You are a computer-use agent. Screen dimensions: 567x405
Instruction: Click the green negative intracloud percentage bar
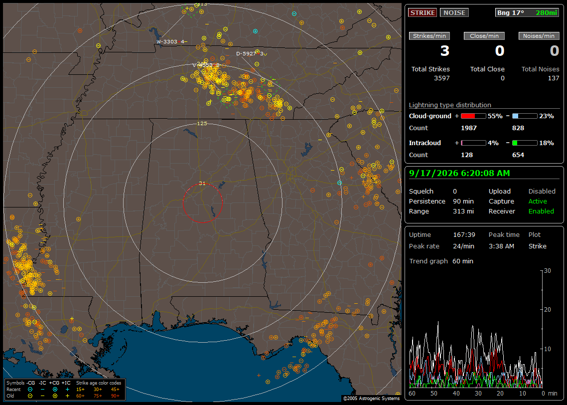(525, 143)
